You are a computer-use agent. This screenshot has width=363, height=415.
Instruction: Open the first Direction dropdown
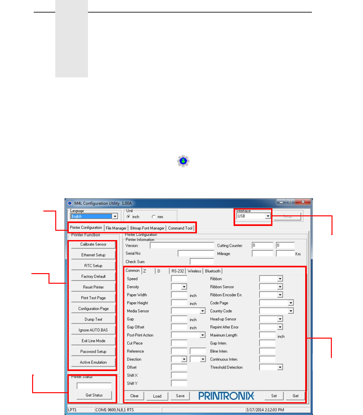(x=184, y=359)
